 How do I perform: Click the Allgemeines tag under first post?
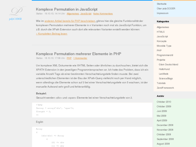click(x=73, y=13)
